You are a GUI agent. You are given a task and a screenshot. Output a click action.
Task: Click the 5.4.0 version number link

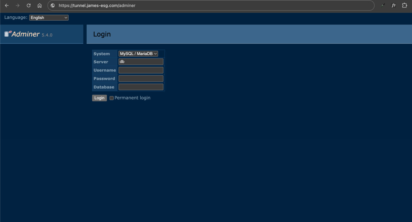tap(47, 35)
